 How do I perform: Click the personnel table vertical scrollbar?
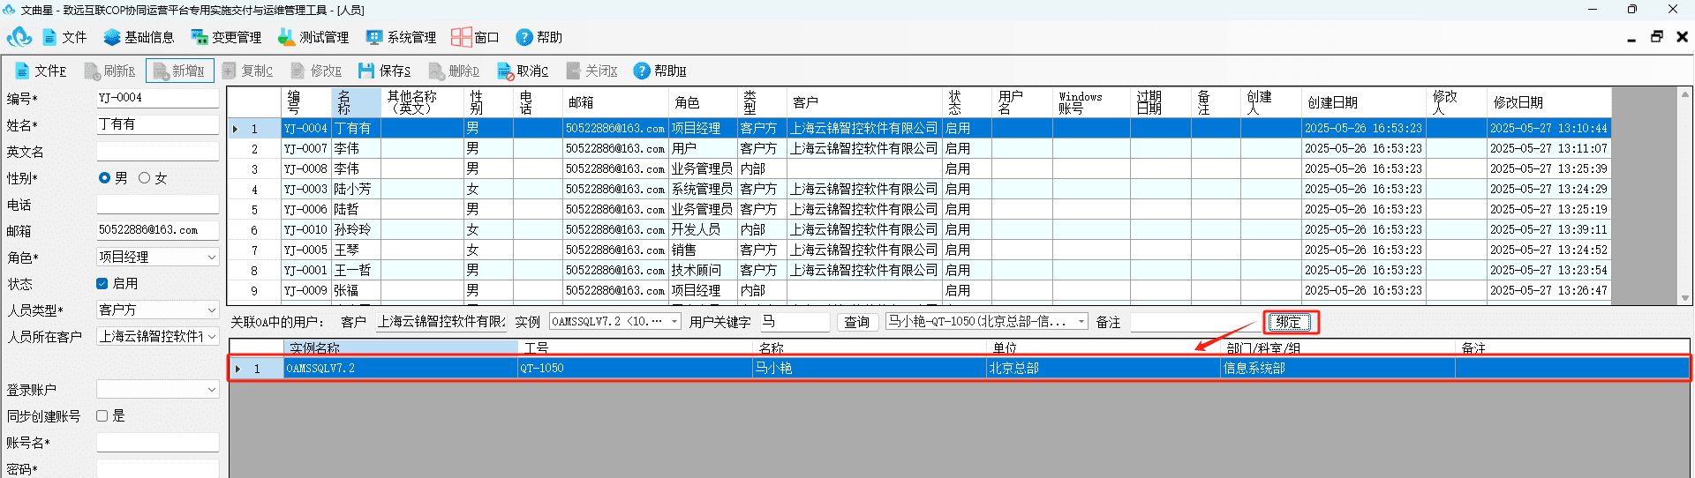click(1685, 196)
